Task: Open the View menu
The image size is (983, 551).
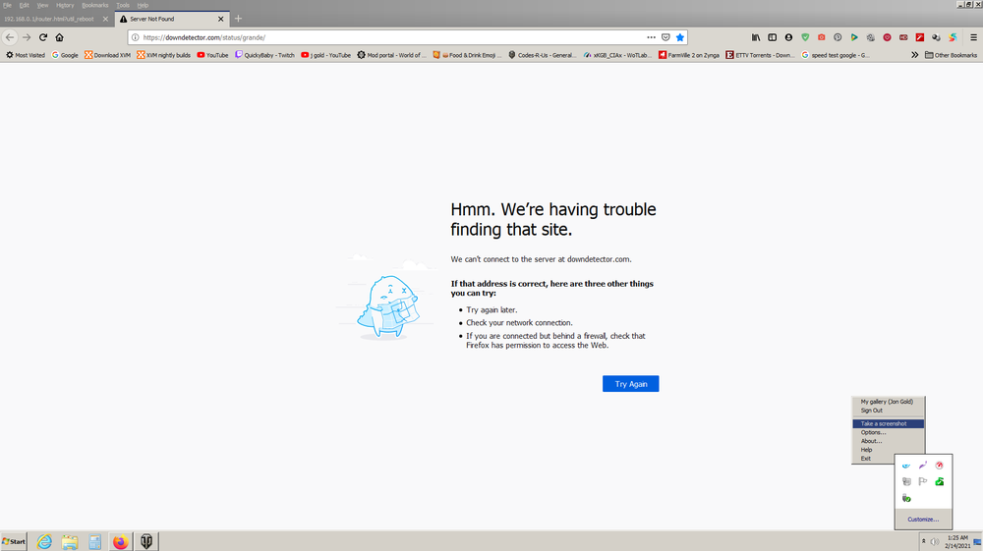Action: click(42, 5)
